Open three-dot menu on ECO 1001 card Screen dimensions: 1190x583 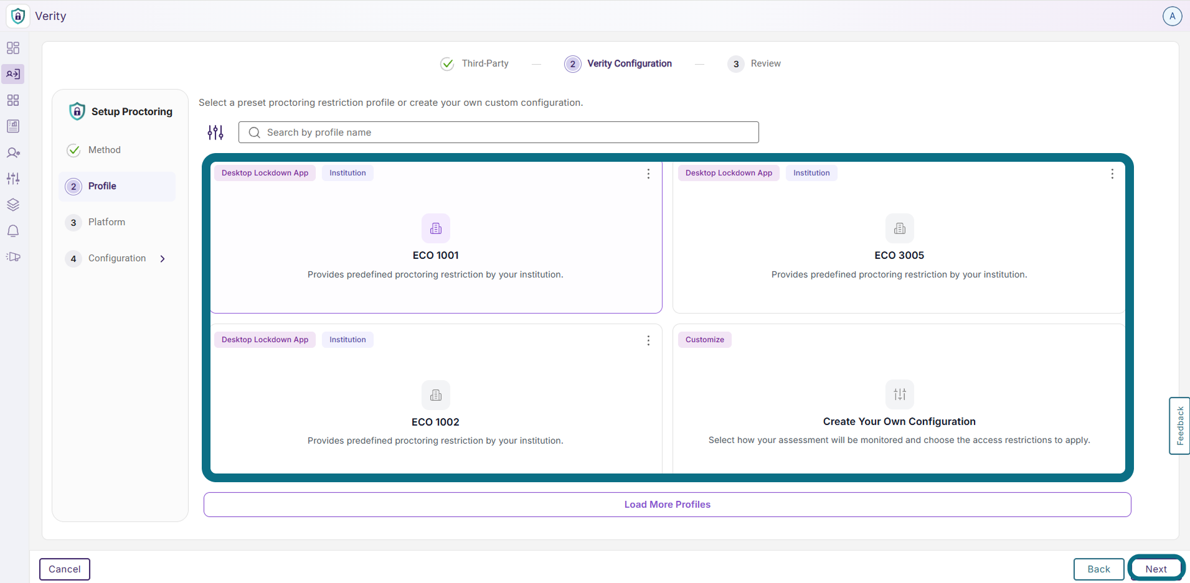tap(648, 174)
